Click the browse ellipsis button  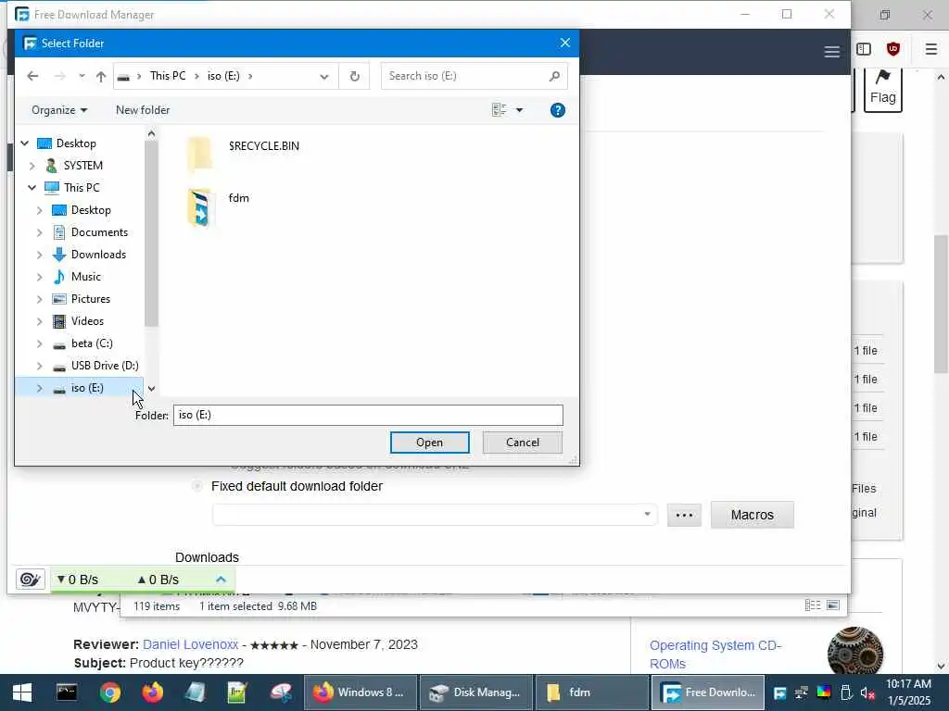point(684,515)
